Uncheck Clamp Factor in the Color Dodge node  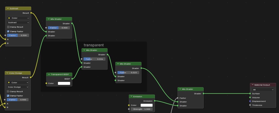pyautogui.click(x=8, y=96)
